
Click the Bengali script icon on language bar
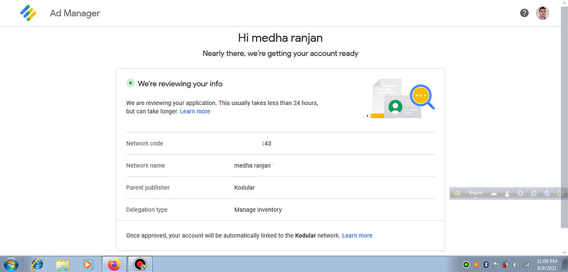pos(457,193)
